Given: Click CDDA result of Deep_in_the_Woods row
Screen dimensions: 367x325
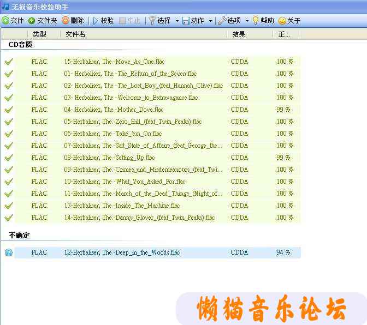Looking at the screenshot, I should pos(239,252).
